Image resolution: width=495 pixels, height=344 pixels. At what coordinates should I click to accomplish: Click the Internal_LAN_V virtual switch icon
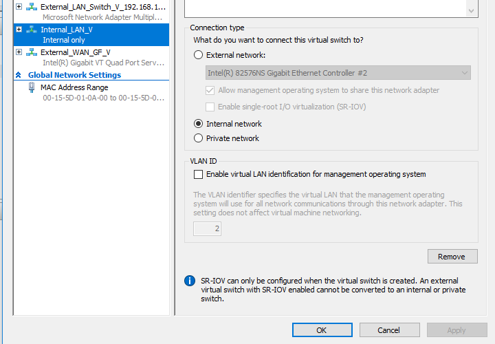point(31,30)
